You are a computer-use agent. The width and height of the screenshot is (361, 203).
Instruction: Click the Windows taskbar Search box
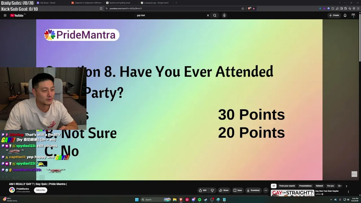[x=156, y=200]
